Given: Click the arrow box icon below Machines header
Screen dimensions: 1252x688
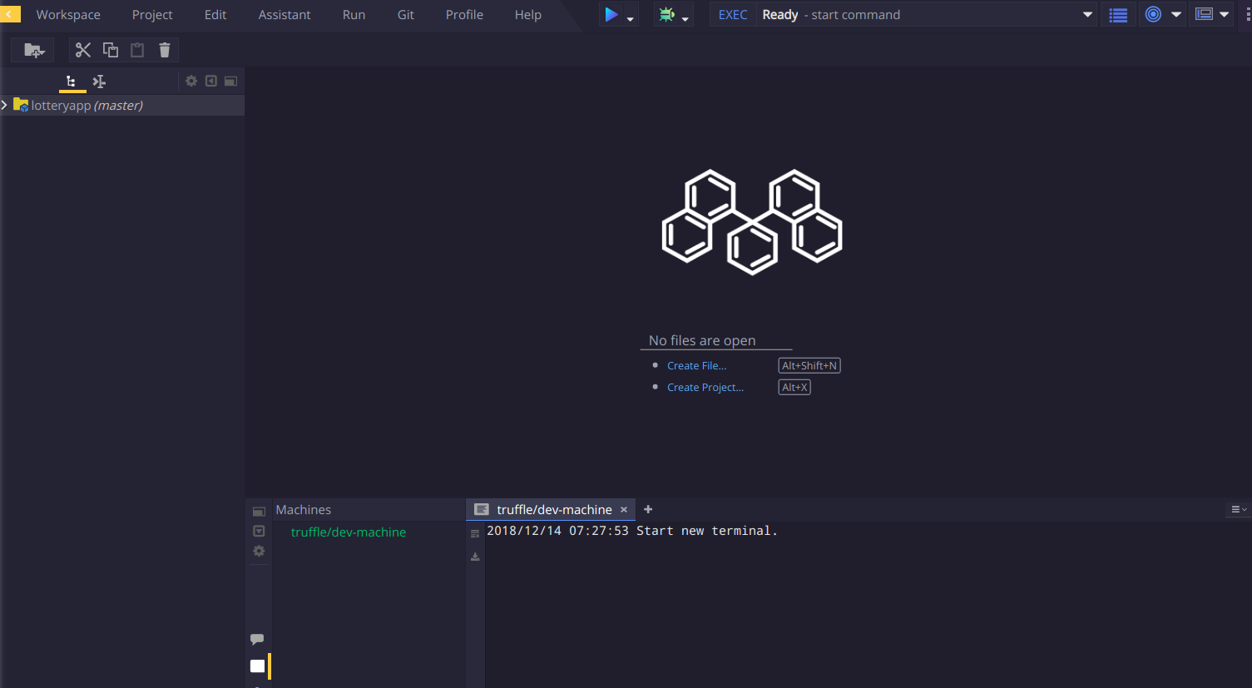Looking at the screenshot, I should point(259,531).
